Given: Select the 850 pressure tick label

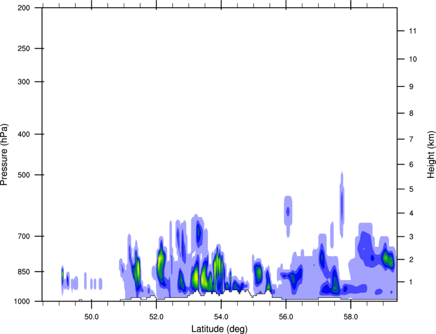Looking at the screenshot, I should coord(24,272).
